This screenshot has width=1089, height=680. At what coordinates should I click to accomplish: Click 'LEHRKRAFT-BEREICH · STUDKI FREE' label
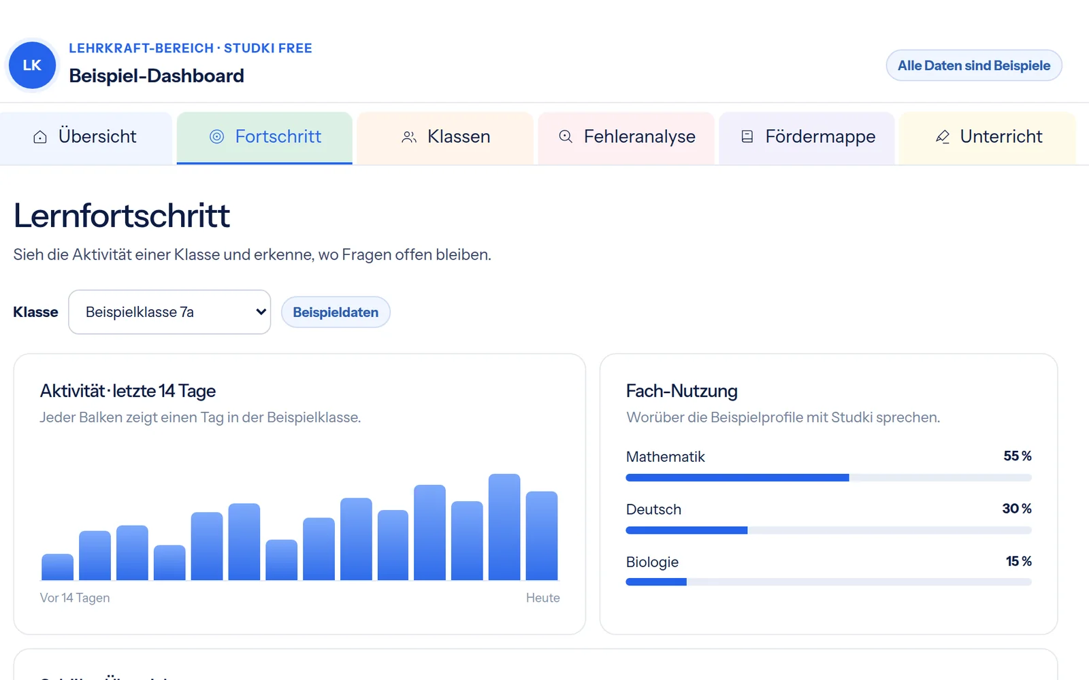point(191,48)
